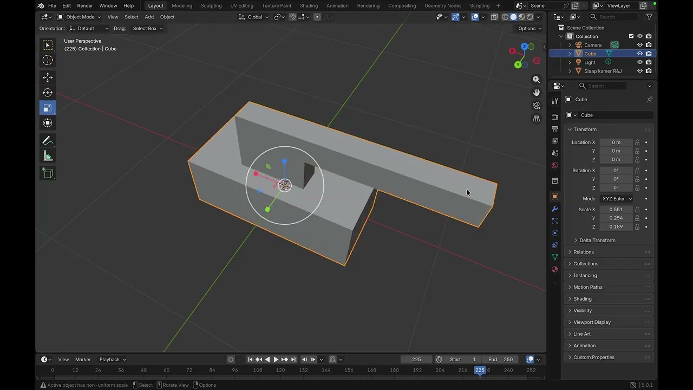Switch to material preview shading

point(522,17)
